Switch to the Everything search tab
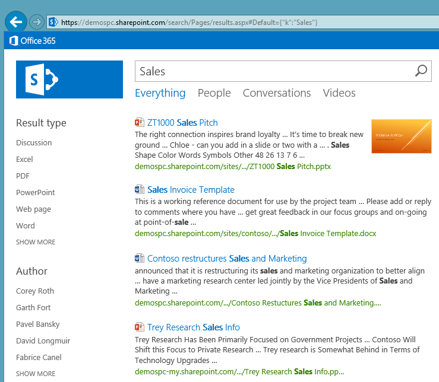The height and width of the screenshot is (382, 439). coord(160,93)
